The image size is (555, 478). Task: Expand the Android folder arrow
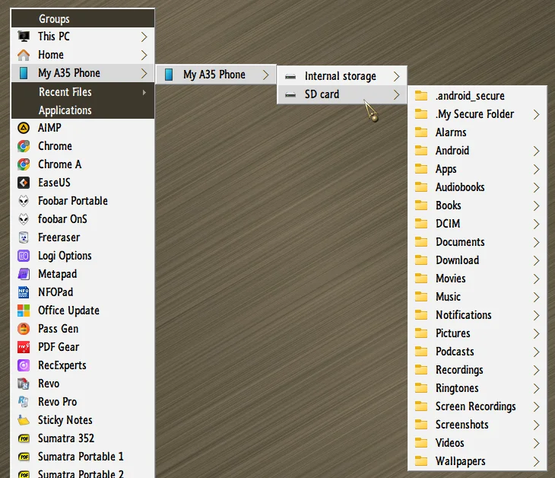click(x=537, y=151)
